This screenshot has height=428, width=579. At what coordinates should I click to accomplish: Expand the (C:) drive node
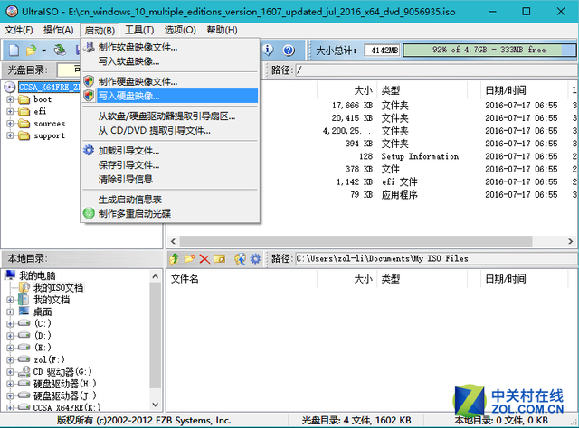(10, 323)
